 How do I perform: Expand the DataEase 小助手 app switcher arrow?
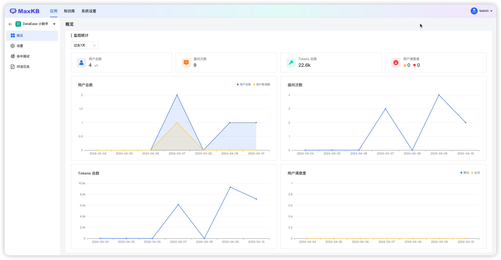point(54,24)
